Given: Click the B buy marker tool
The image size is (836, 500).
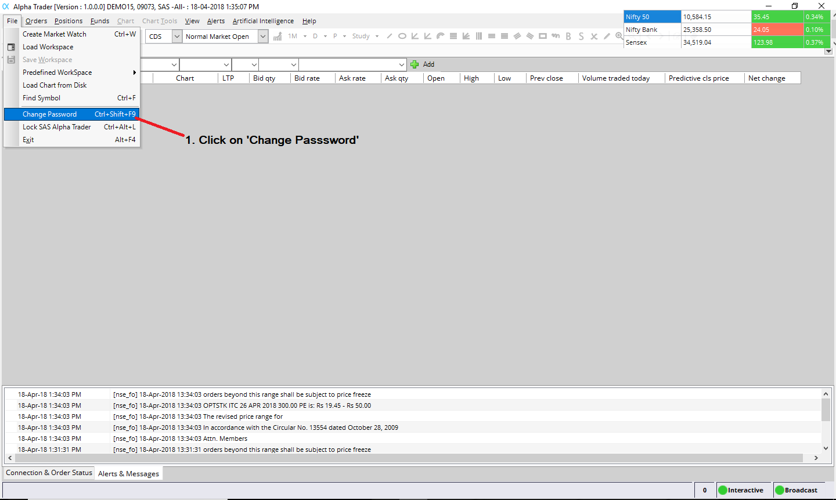Looking at the screenshot, I should click(x=568, y=36).
